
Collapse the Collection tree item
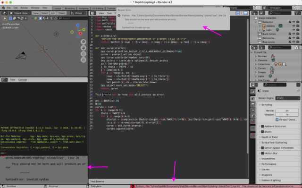[256, 22]
